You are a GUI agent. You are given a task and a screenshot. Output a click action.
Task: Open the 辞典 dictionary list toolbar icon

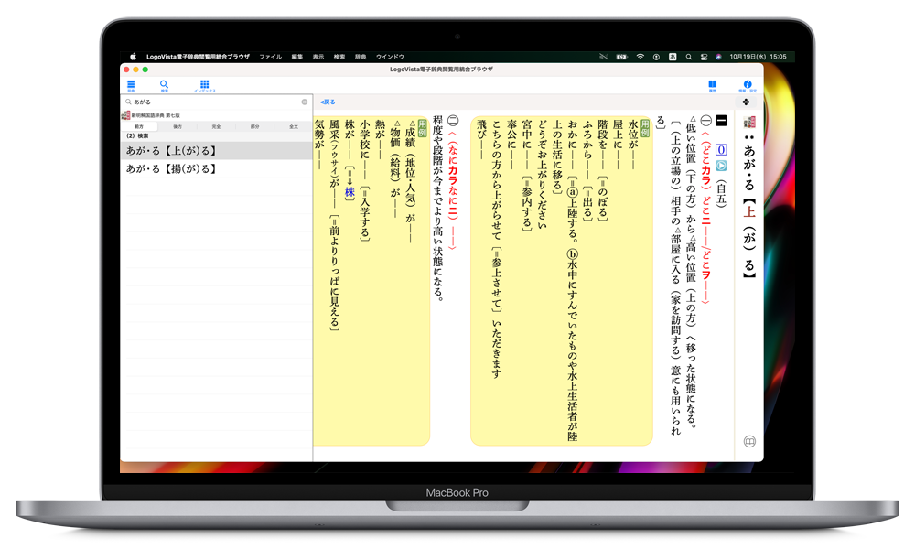pos(131,86)
